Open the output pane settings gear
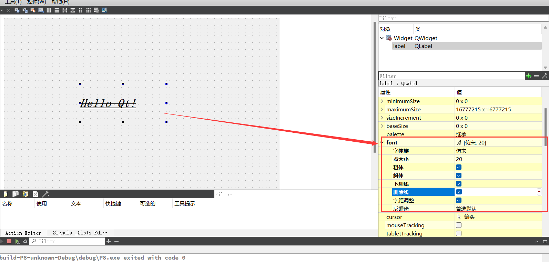The image size is (549, 262). tap(25, 241)
